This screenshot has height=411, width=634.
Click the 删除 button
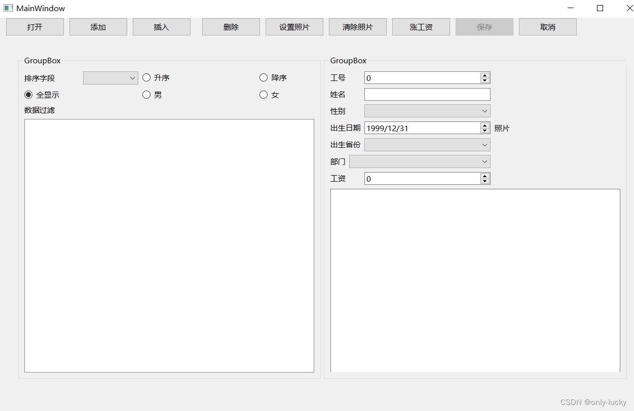coord(231,27)
